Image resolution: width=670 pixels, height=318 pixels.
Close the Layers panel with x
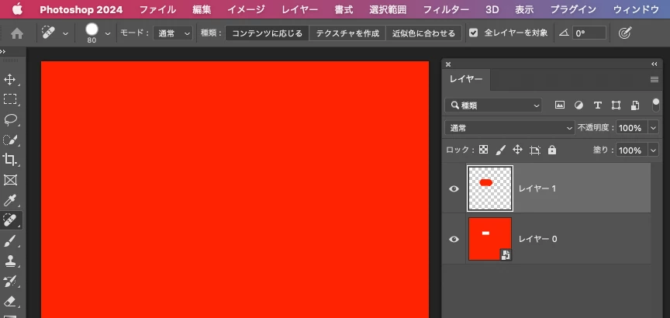point(447,64)
